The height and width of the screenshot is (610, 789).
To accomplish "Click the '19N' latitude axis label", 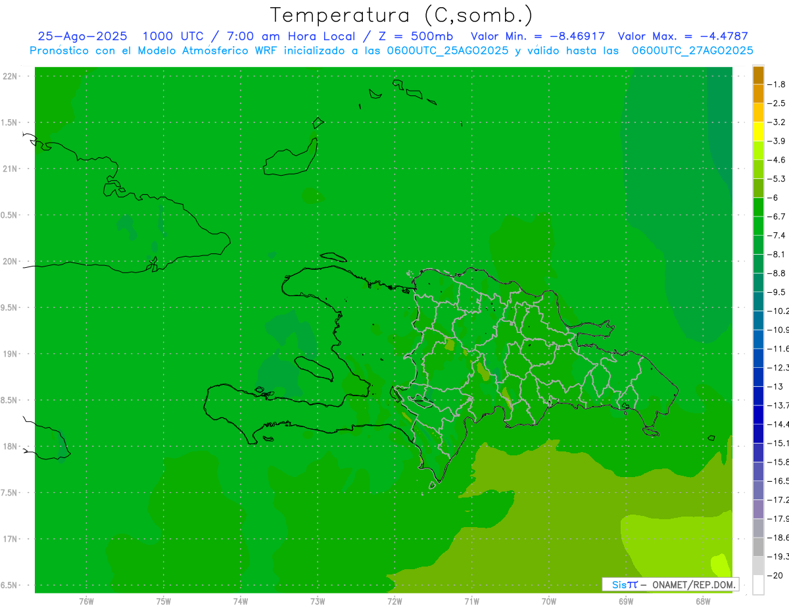I will [10, 353].
